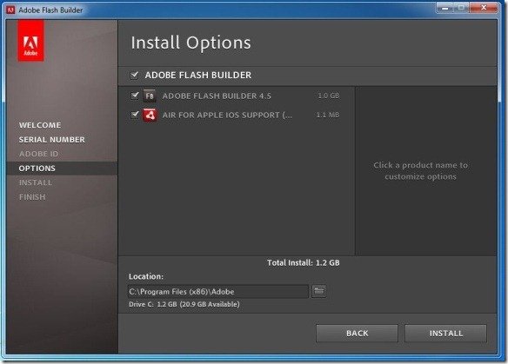
Task: Click the install Location path field
Action: pos(218,291)
